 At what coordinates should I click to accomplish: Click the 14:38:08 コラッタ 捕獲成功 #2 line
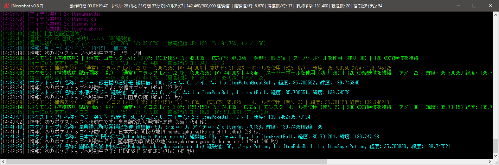tap(246, 73)
